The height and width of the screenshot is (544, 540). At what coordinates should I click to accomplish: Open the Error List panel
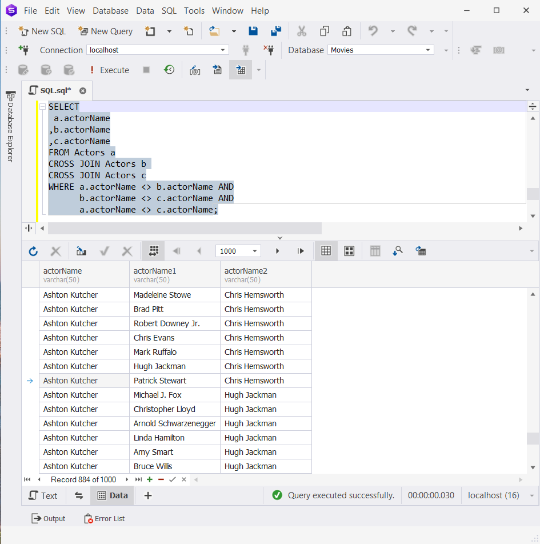(x=105, y=519)
